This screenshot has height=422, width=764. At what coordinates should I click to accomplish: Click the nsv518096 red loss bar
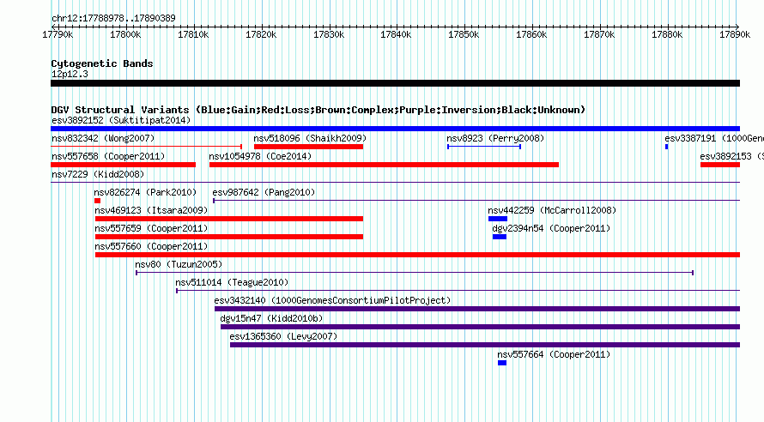pos(308,147)
